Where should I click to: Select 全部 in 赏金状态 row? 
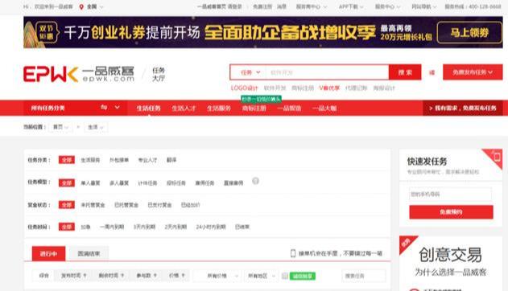click(66, 205)
